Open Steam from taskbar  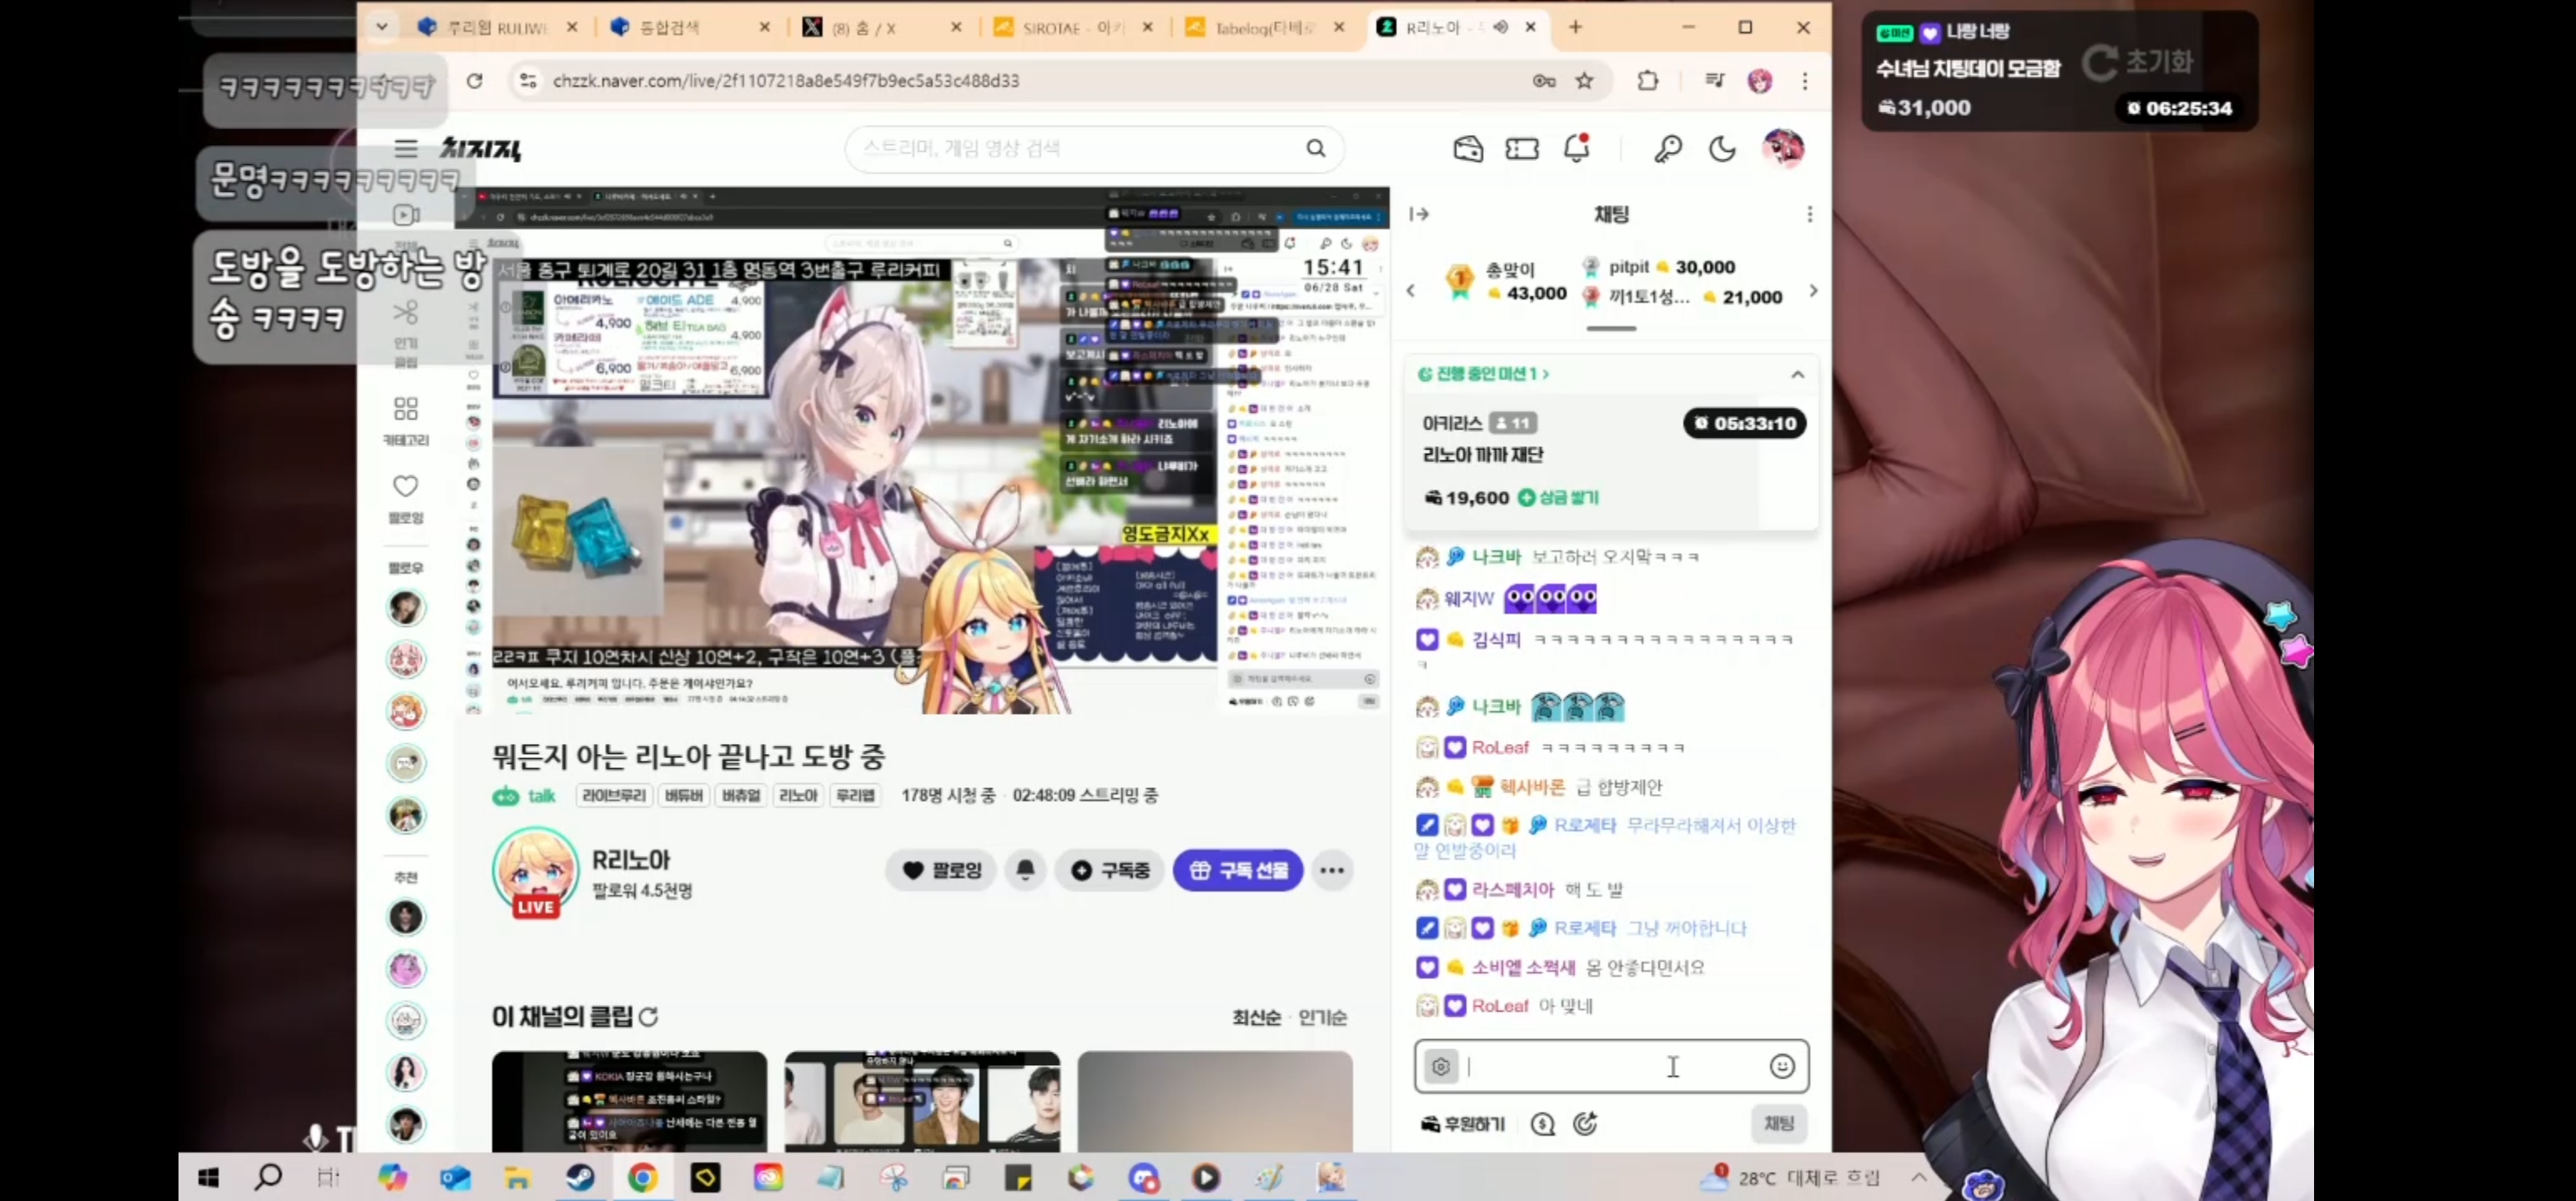point(580,1178)
